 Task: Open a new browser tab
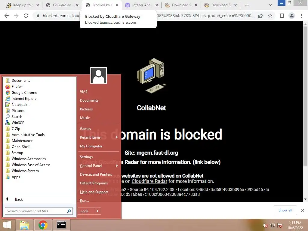247,5
